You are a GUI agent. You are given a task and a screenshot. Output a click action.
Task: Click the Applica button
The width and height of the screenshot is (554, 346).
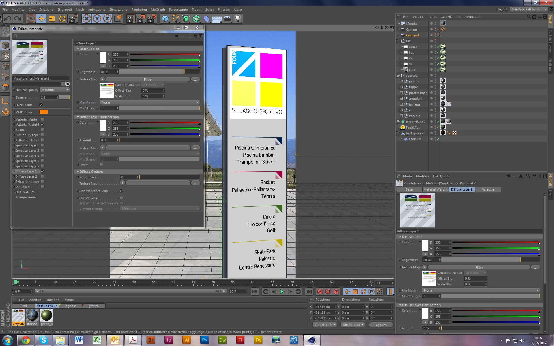[381, 325]
